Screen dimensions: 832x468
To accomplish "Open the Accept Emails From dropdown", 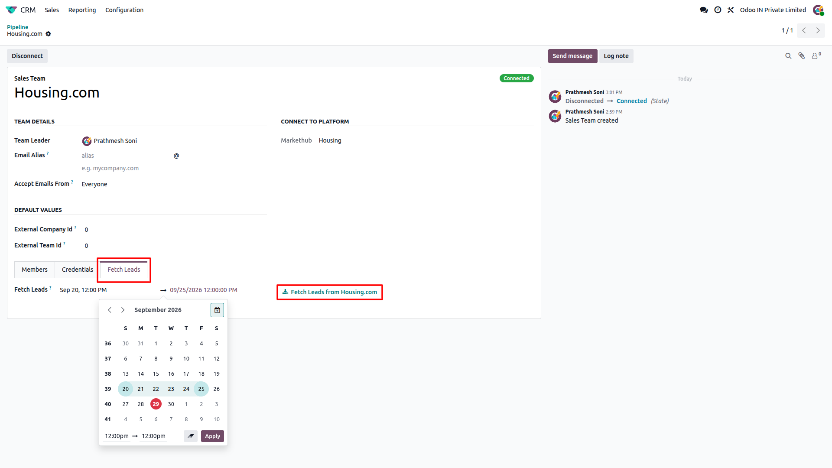I will (173, 184).
